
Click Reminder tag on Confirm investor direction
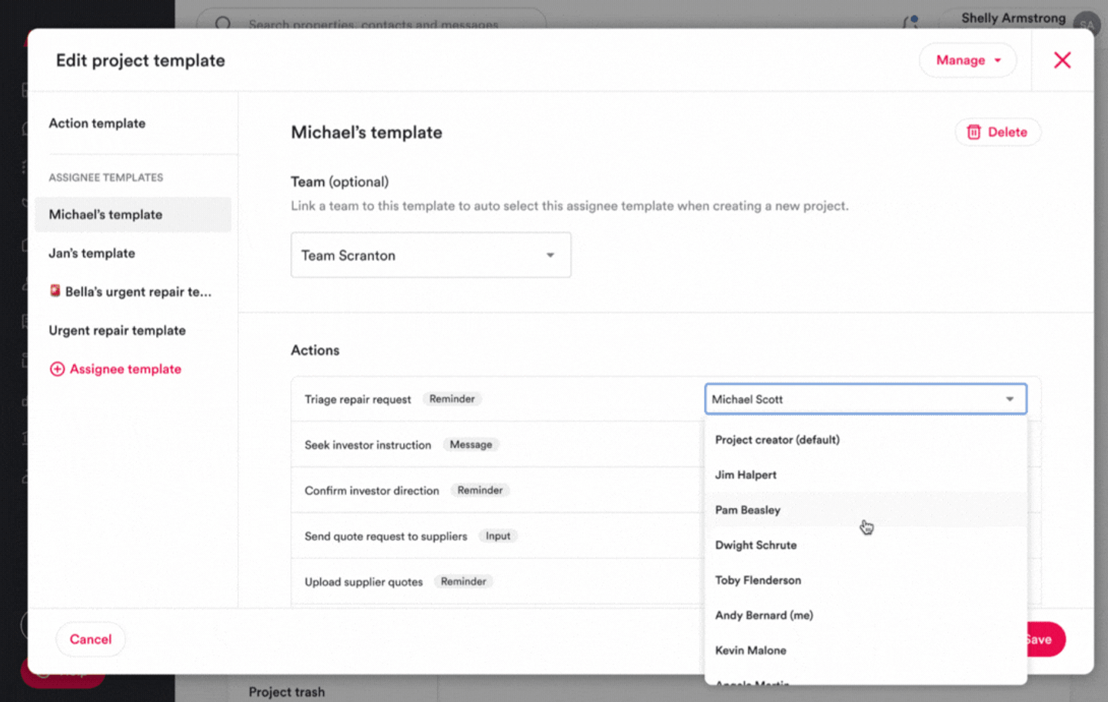pyautogui.click(x=480, y=490)
